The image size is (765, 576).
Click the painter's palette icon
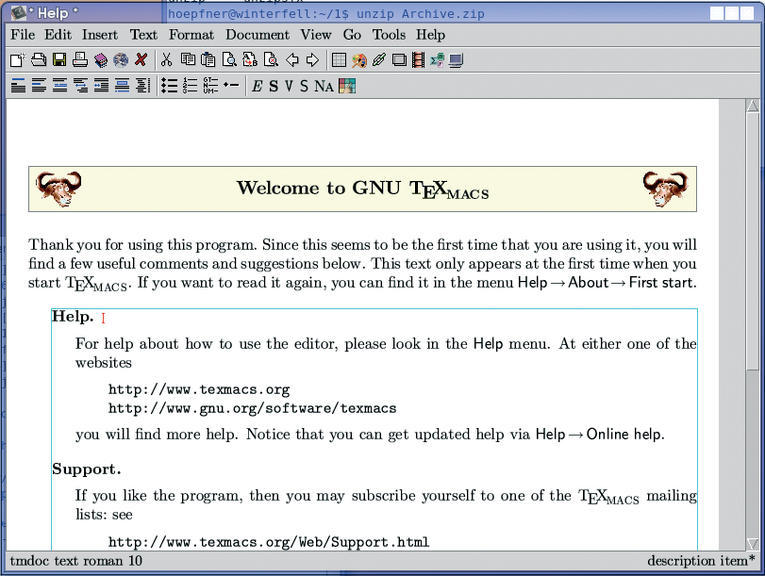[x=359, y=60]
